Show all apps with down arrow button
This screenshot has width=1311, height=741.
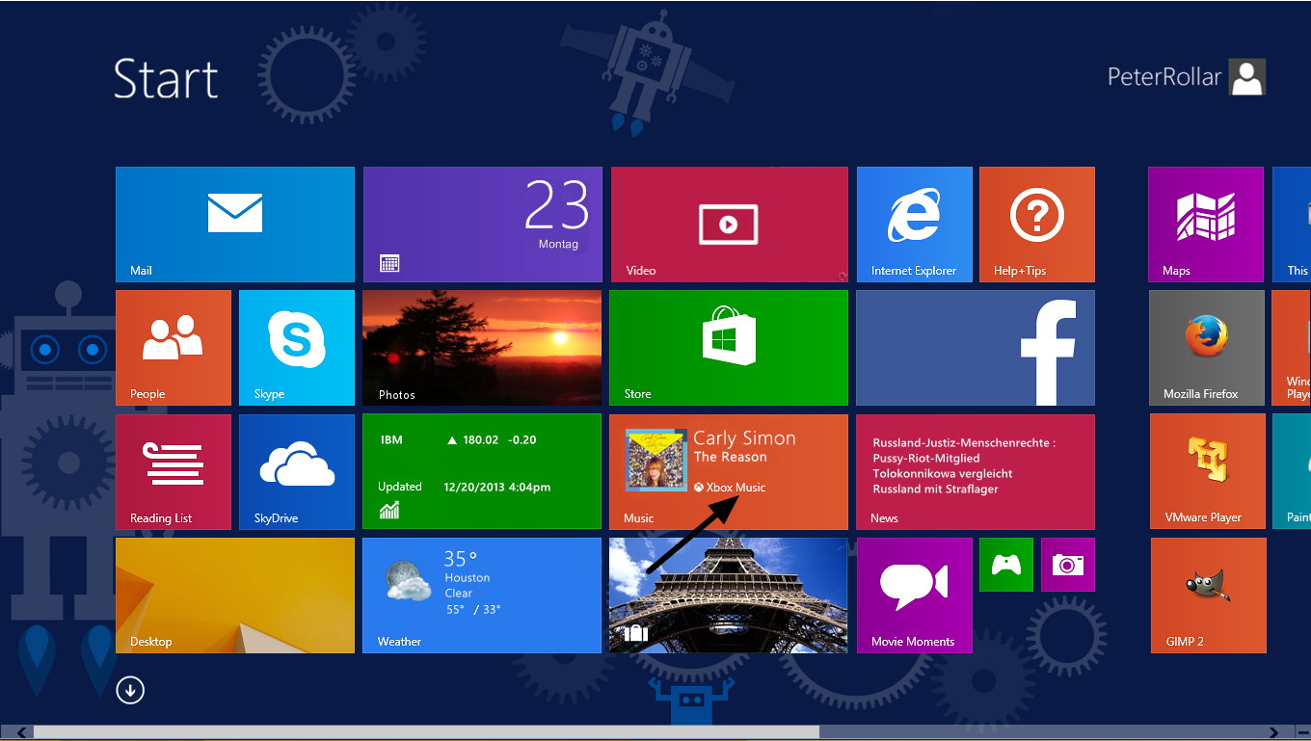point(130,690)
